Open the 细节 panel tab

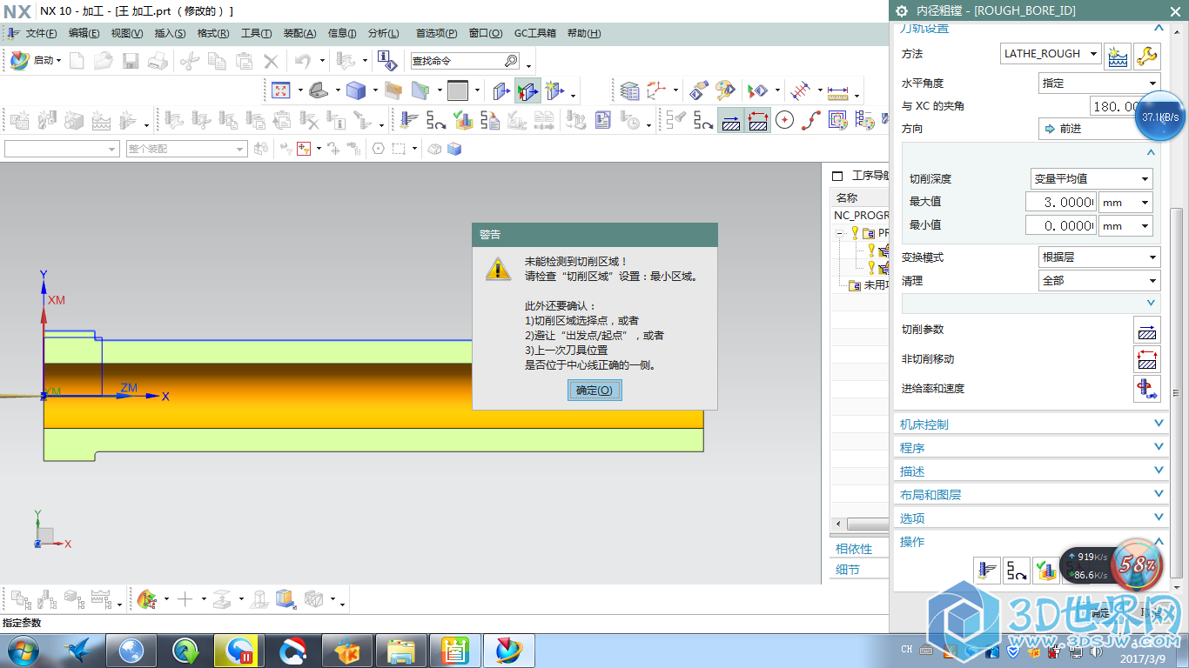[848, 570]
